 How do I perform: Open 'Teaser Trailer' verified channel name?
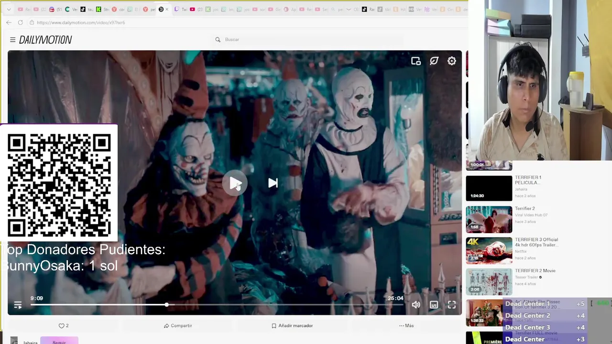(x=527, y=277)
